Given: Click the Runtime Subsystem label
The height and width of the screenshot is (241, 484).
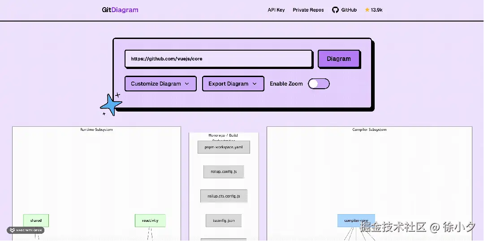Looking at the screenshot, I should pyautogui.click(x=97, y=129).
